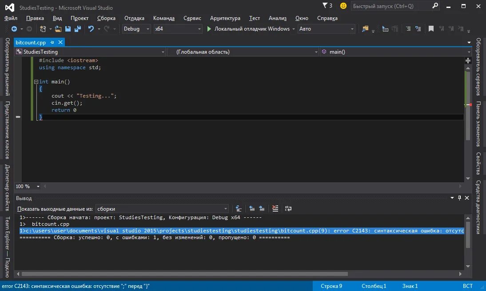Open the document tab list dropdown arrow
The height and width of the screenshot is (291, 486).
point(469,43)
